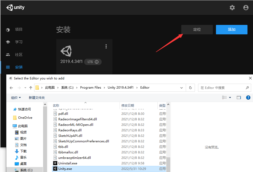Open the 2019.4.34f1 card options menu
253x172 pixels.
(x=106, y=46)
